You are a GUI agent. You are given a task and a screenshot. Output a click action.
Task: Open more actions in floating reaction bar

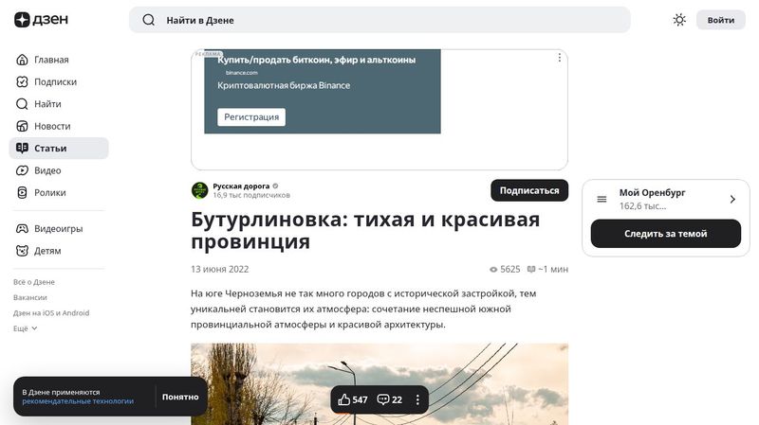click(x=417, y=399)
